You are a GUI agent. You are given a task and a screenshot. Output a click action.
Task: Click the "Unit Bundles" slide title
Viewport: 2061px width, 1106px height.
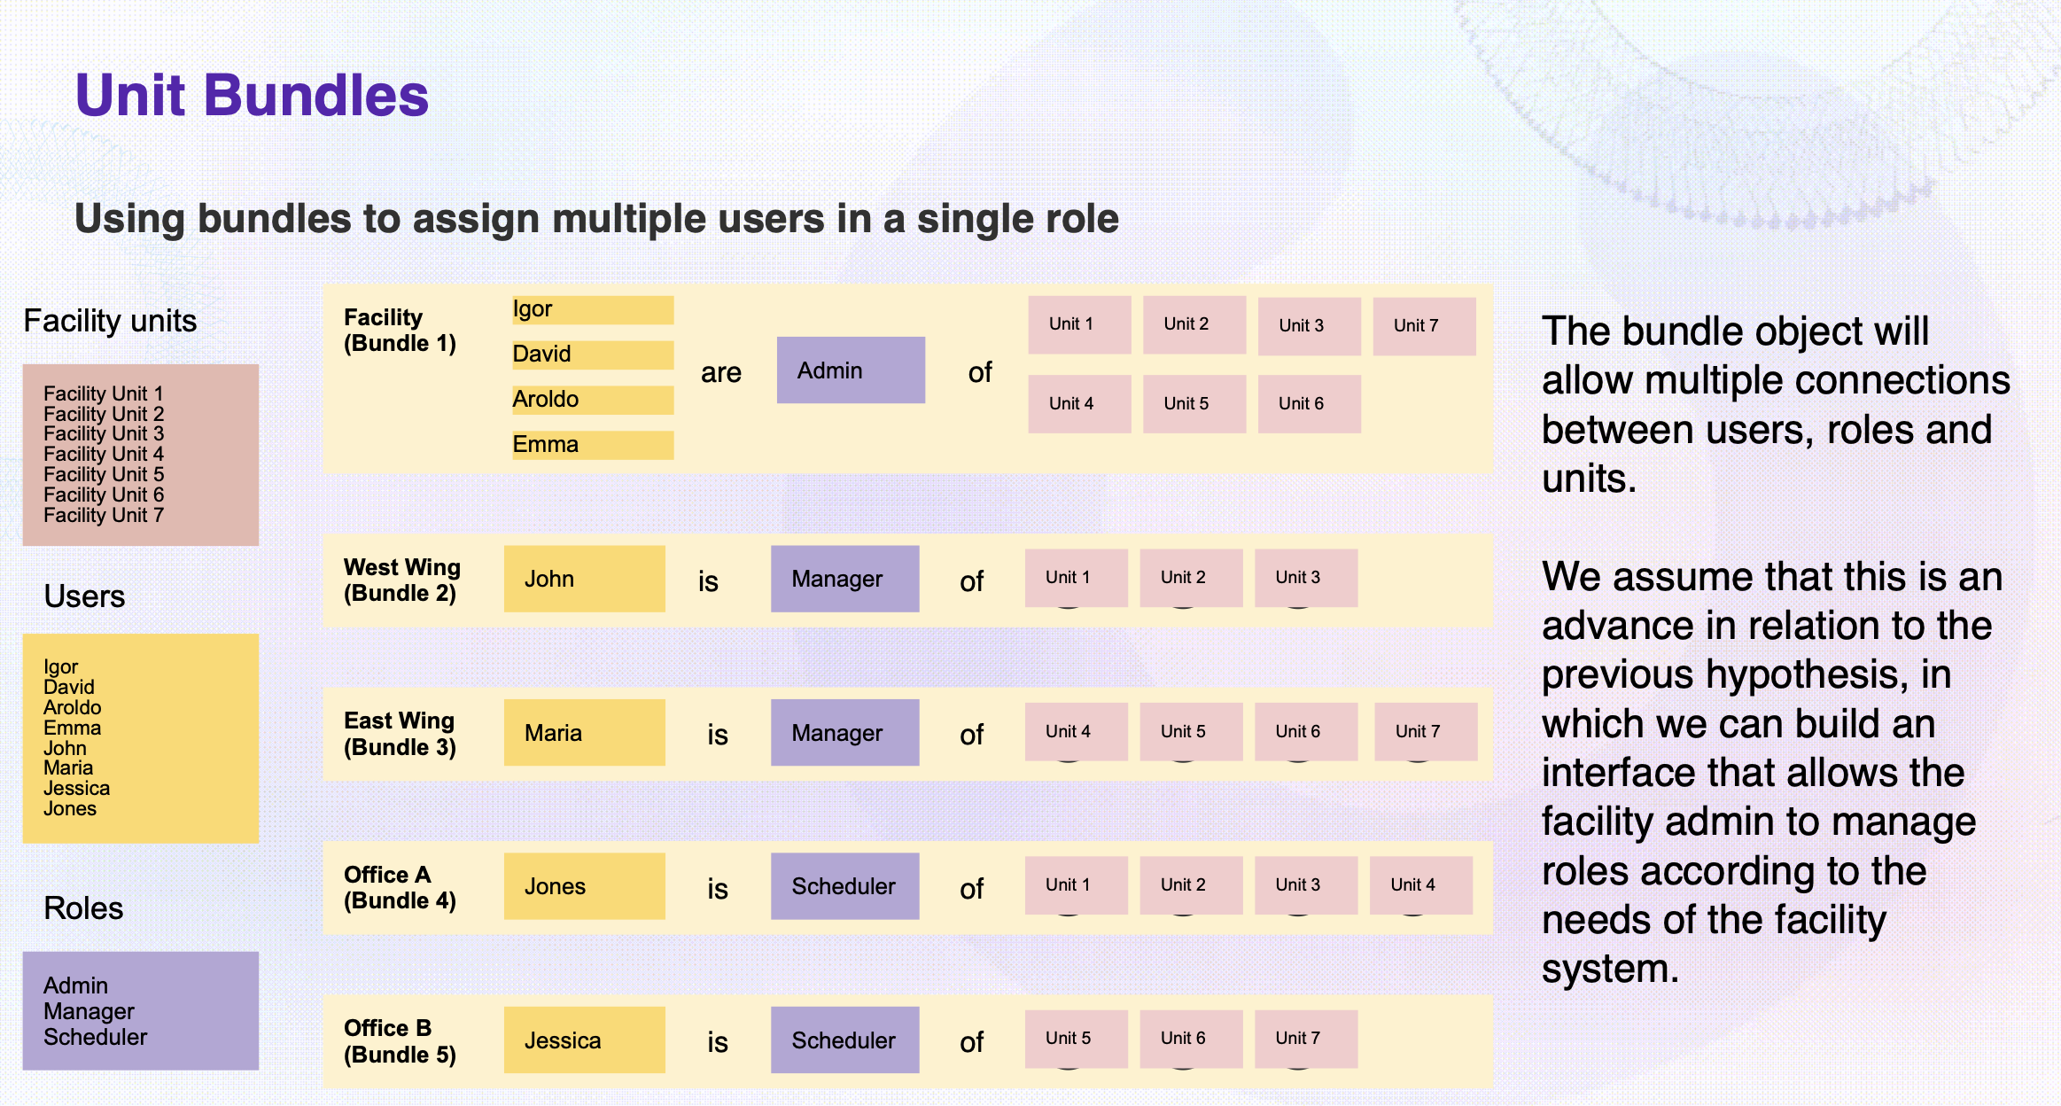(253, 95)
